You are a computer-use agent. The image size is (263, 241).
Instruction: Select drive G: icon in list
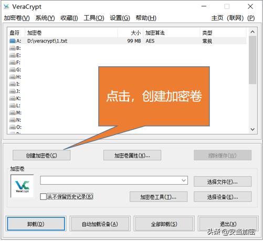[13, 70]
